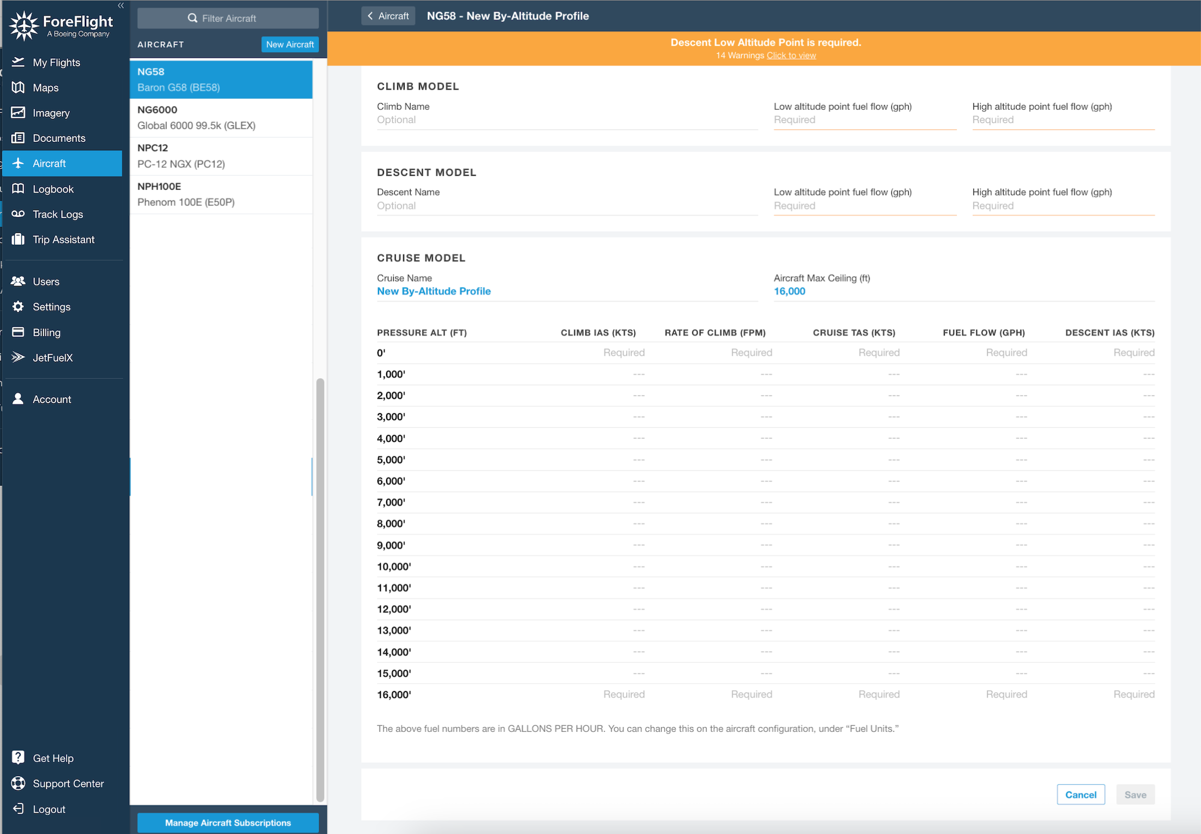Click the Get Help question icon

(x=18, y=758)
